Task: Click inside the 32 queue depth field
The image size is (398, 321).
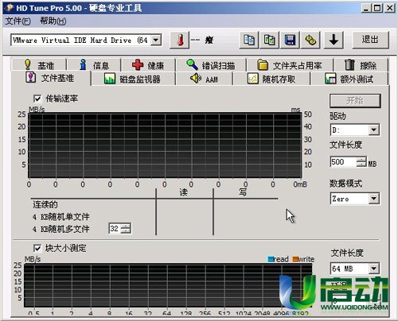Action: click(x=115, y=229)
